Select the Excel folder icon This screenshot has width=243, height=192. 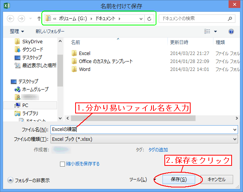click(74, 54)
